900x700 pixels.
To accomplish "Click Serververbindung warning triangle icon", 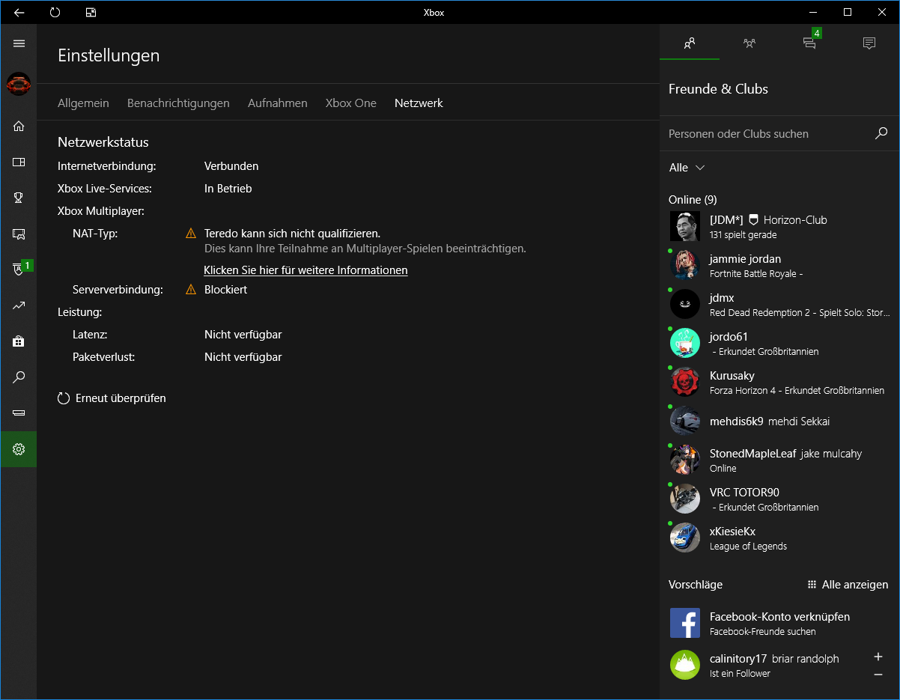I will click(191, 290).
